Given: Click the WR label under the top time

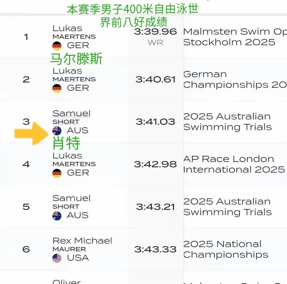Looking at the screenshot, I should (x=155, y=43).
